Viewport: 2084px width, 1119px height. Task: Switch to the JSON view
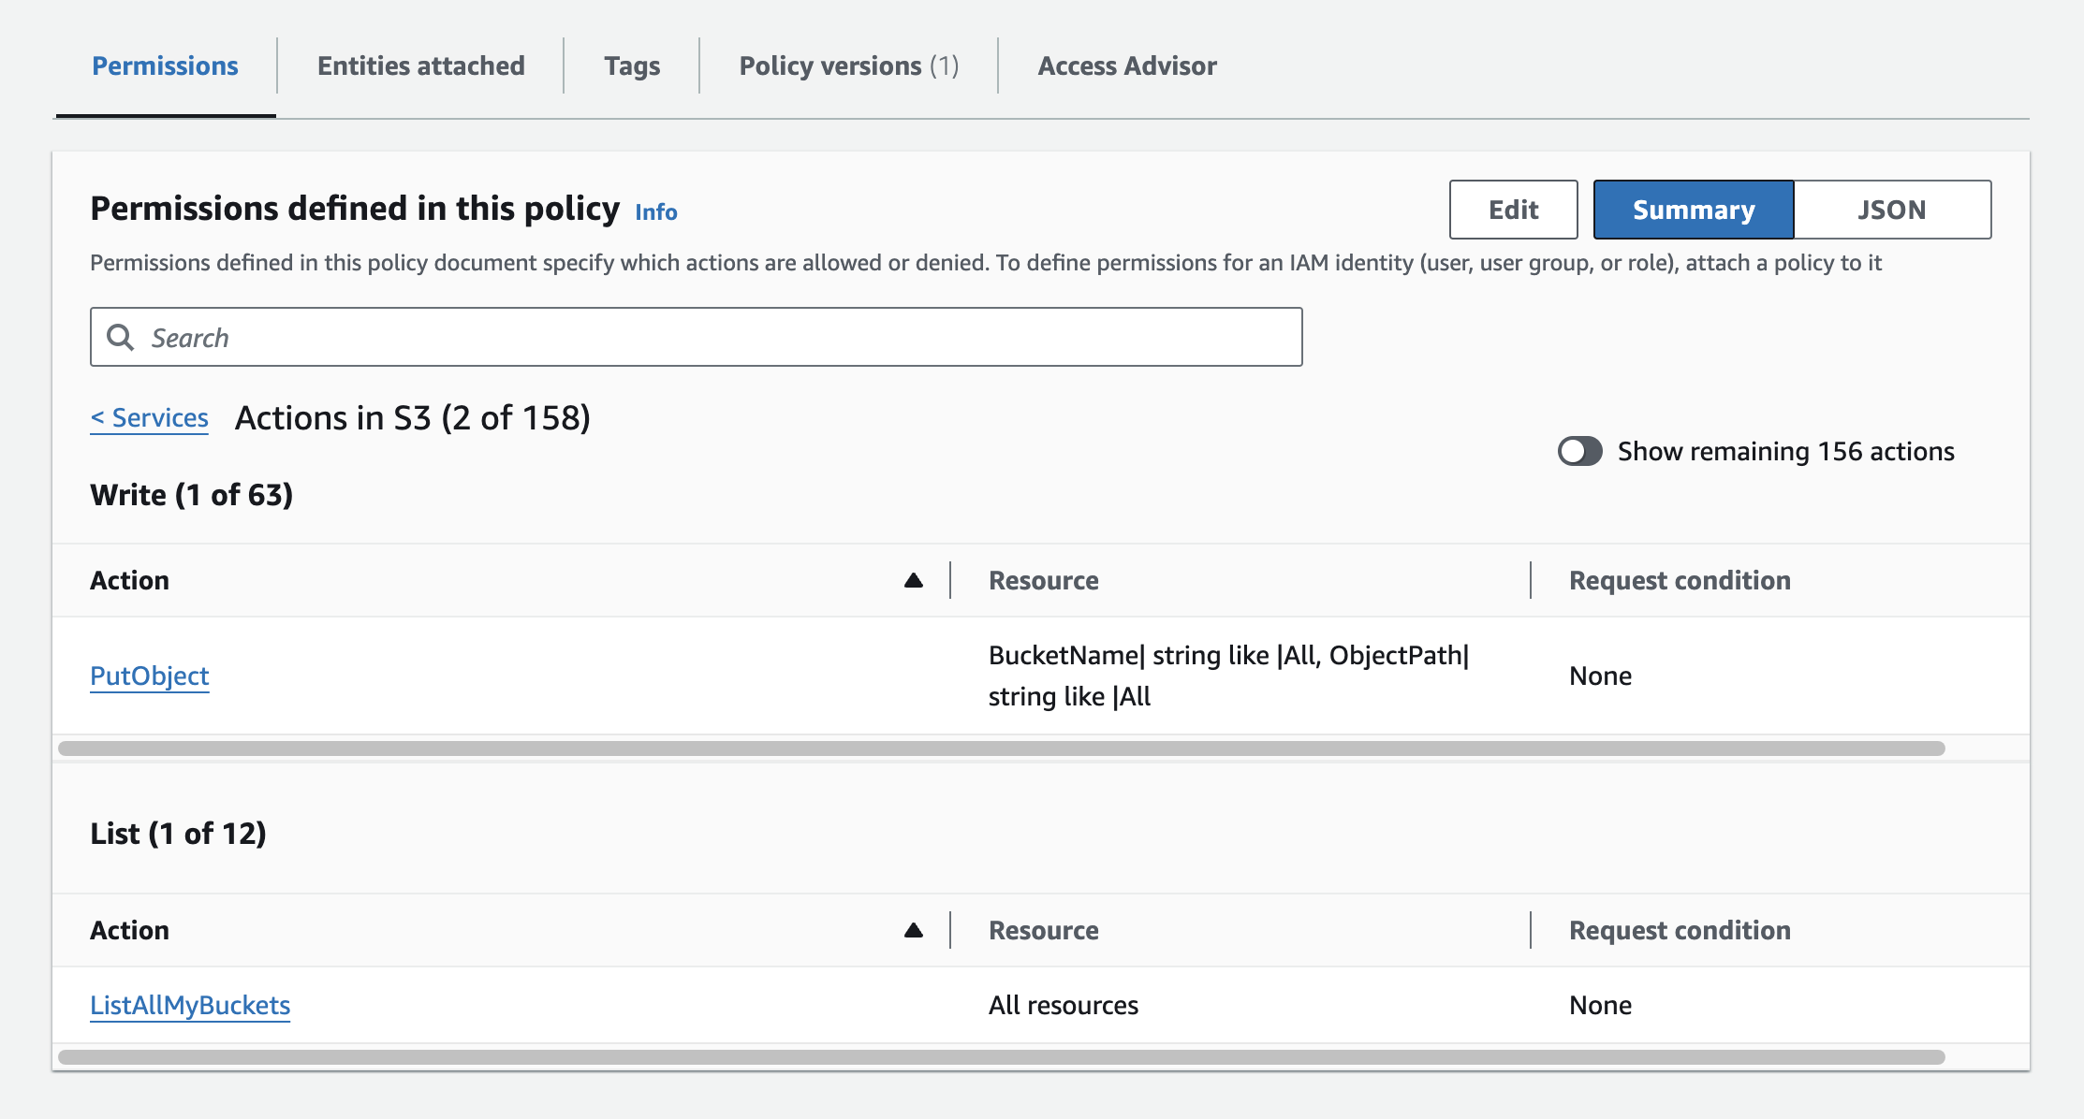pos(1892,210)
